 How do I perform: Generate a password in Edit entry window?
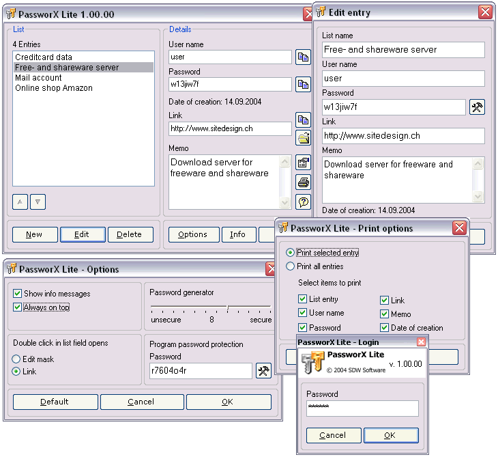pyautogui.click(x=477, y=107)
